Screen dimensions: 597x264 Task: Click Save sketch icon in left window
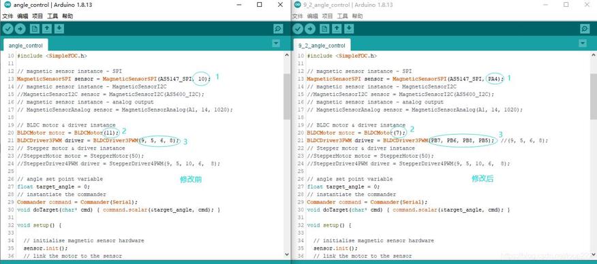(x=59, y=29)
